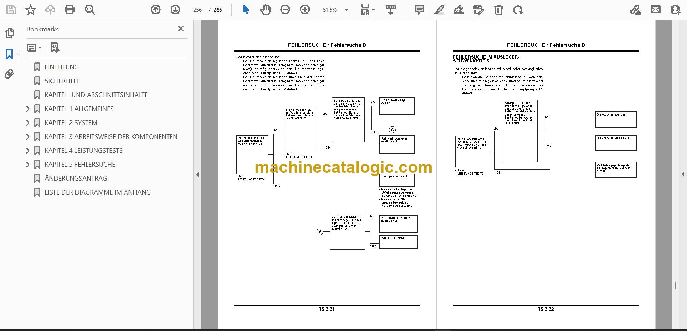This screenshot has width=687, height=331.
Task: Expand KAPITEL 1 ALLGEMEINES bookmark
Action: (x=28, y=109)
